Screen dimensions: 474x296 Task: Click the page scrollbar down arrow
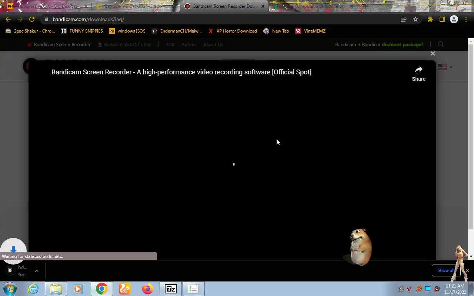point(471,257)
